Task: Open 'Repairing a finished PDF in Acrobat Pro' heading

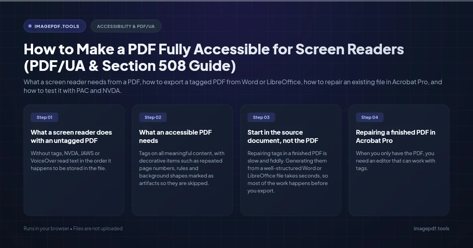Action: pos(396,137)
